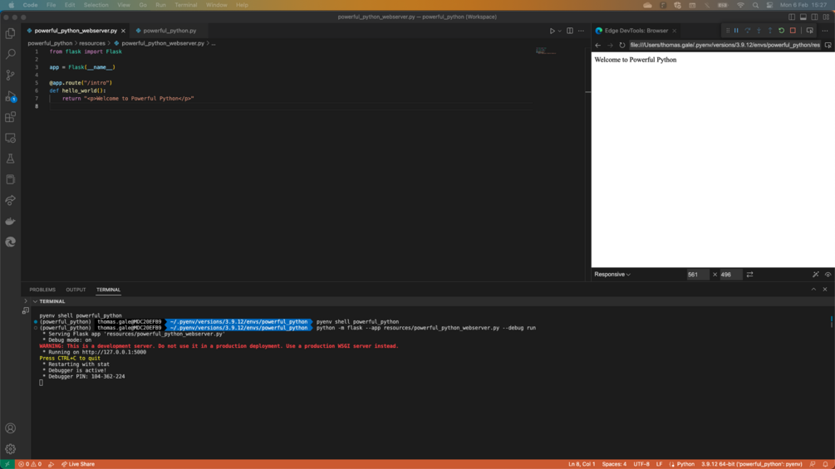Click the errors and warnings count in status bar
Image resolution: width=835 pixels, height=469 pixels.
[x=30, y=464]
